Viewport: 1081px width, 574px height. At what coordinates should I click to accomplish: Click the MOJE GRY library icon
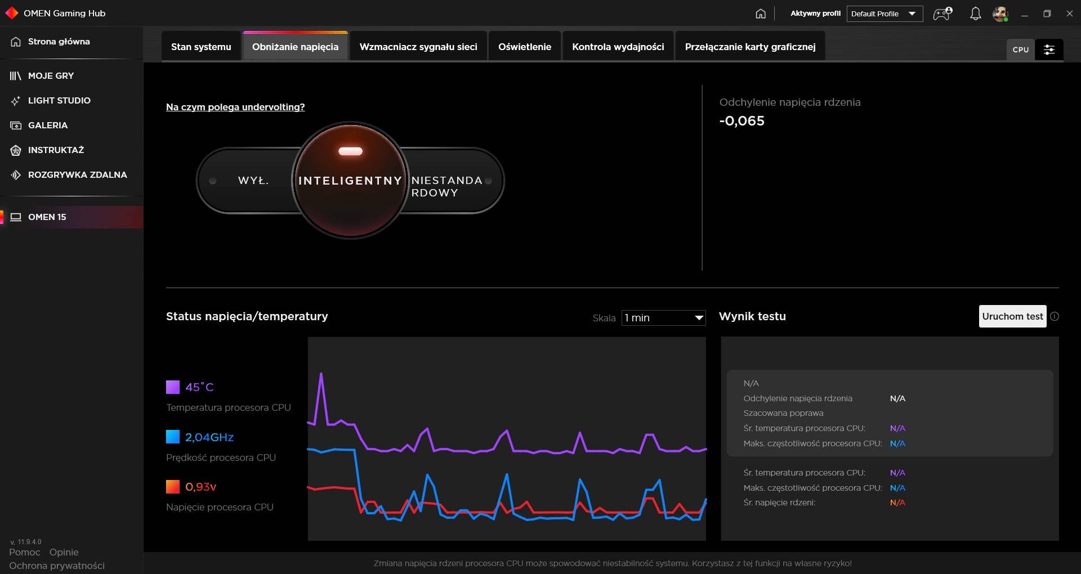[x=16, y=76]
